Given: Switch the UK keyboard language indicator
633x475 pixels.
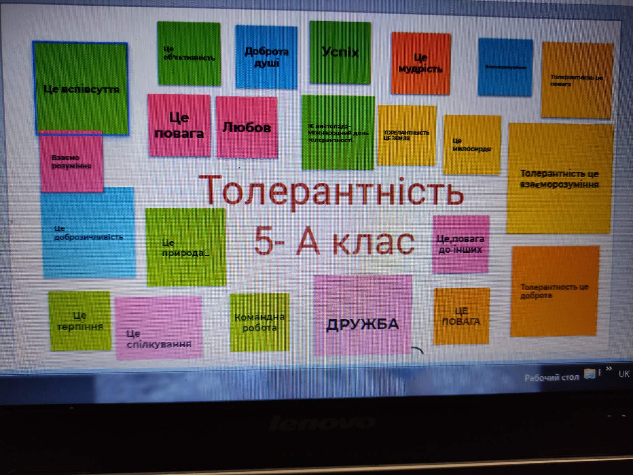Looking at the screenshot, I should click(x=624, y=374).
